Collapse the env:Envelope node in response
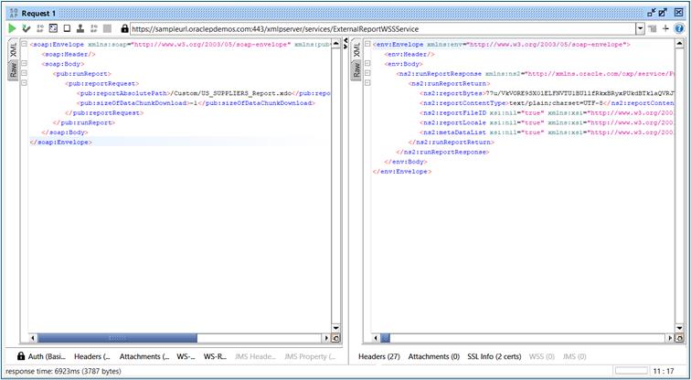This screenshot has width=691, height=380. coord(367,44)
